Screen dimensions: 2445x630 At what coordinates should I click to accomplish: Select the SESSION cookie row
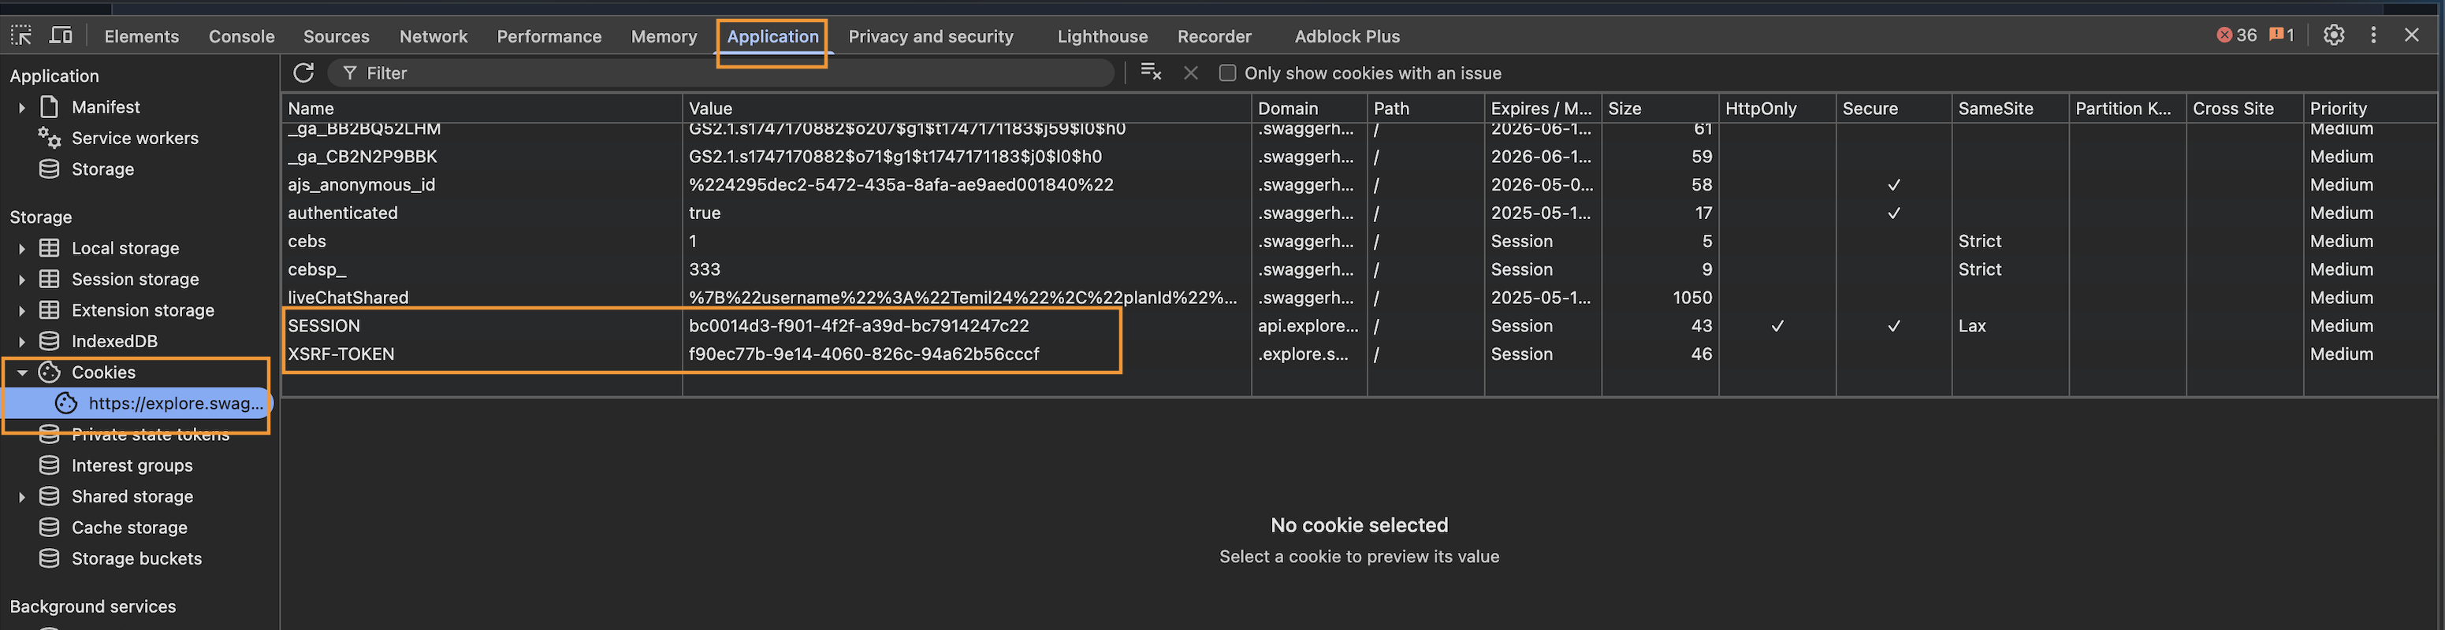point(474,326)
